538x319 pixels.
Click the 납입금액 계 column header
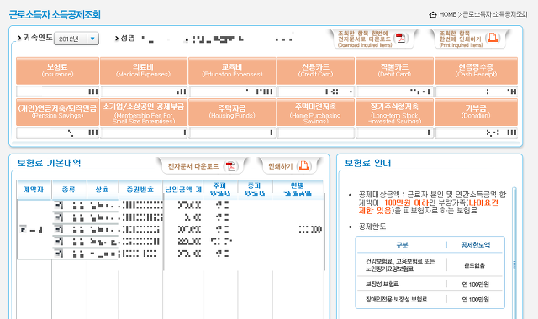click(x=183, y=190)
